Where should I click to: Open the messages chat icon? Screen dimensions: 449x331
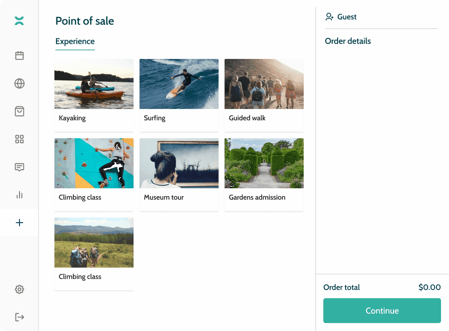[x=19, y=167]
